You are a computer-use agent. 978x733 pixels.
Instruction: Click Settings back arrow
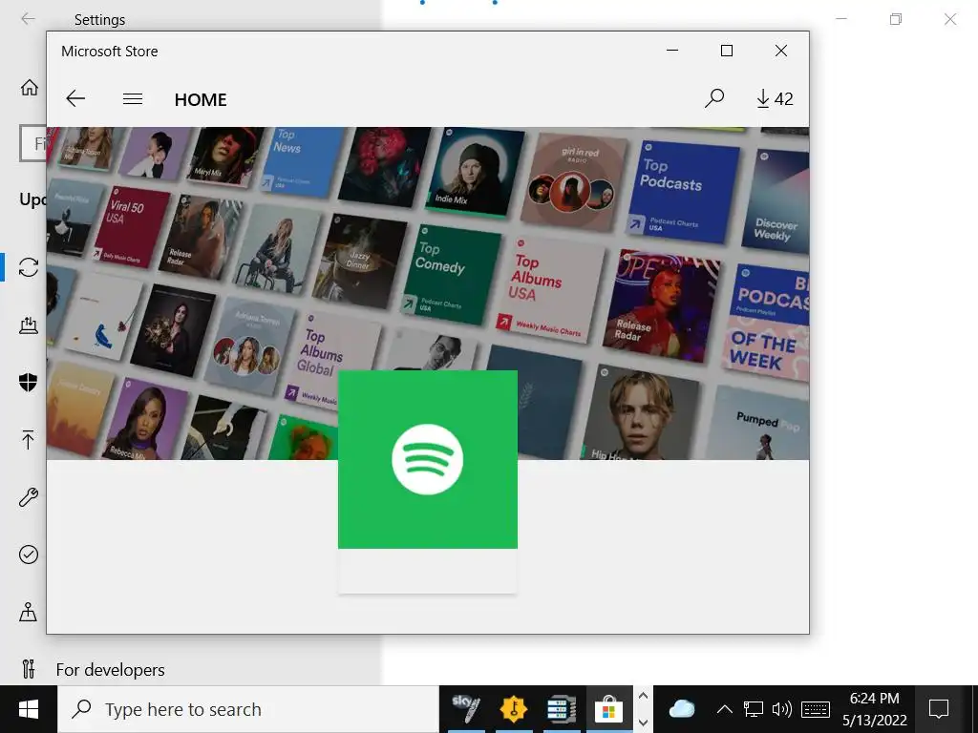[28, 19]
